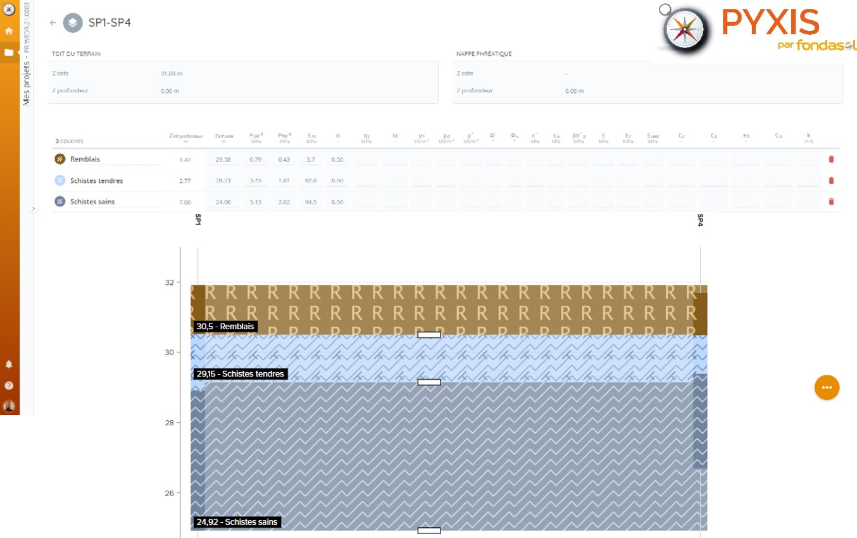Go back using the left arrow
This screenshot has height=538, width=857.
pos(53,23)
